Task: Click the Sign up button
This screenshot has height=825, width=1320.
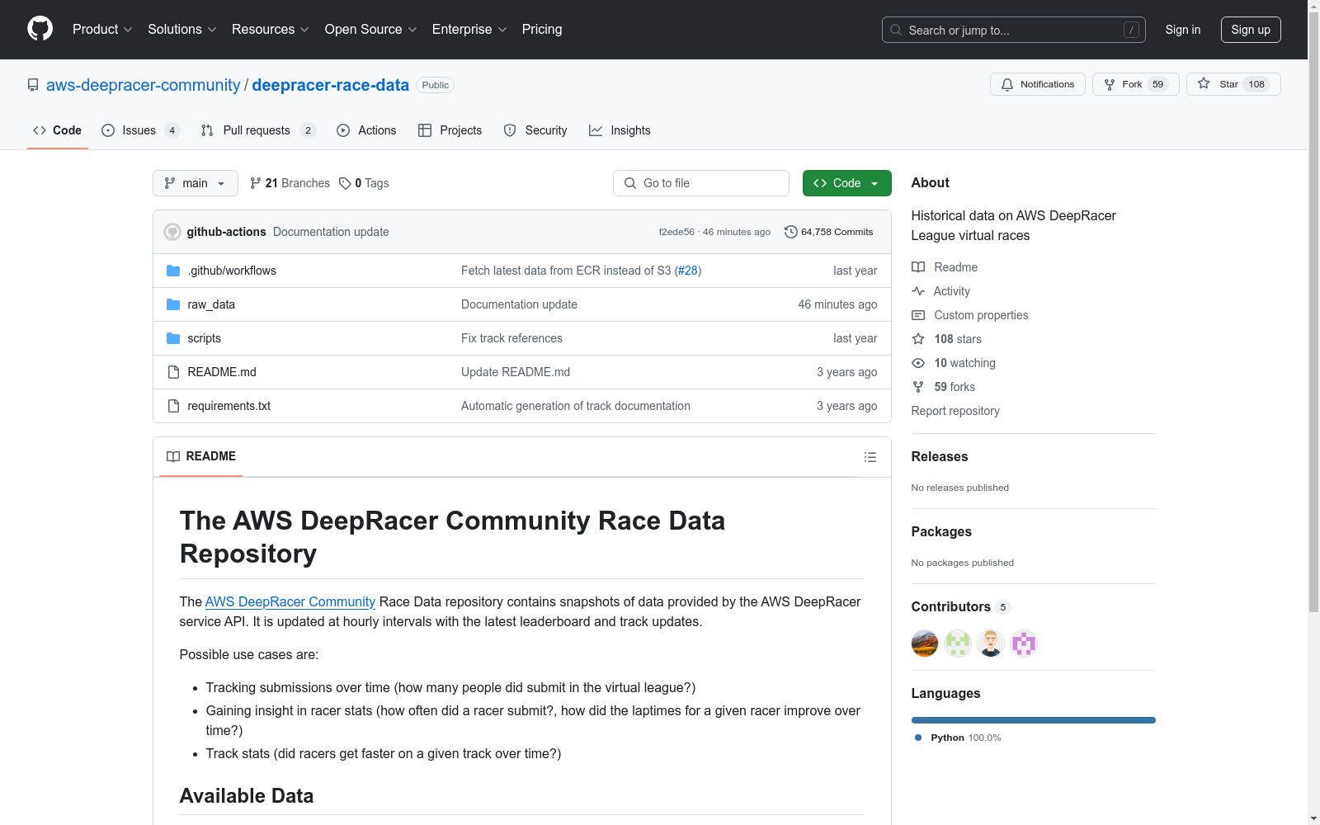Action: 1251,30
